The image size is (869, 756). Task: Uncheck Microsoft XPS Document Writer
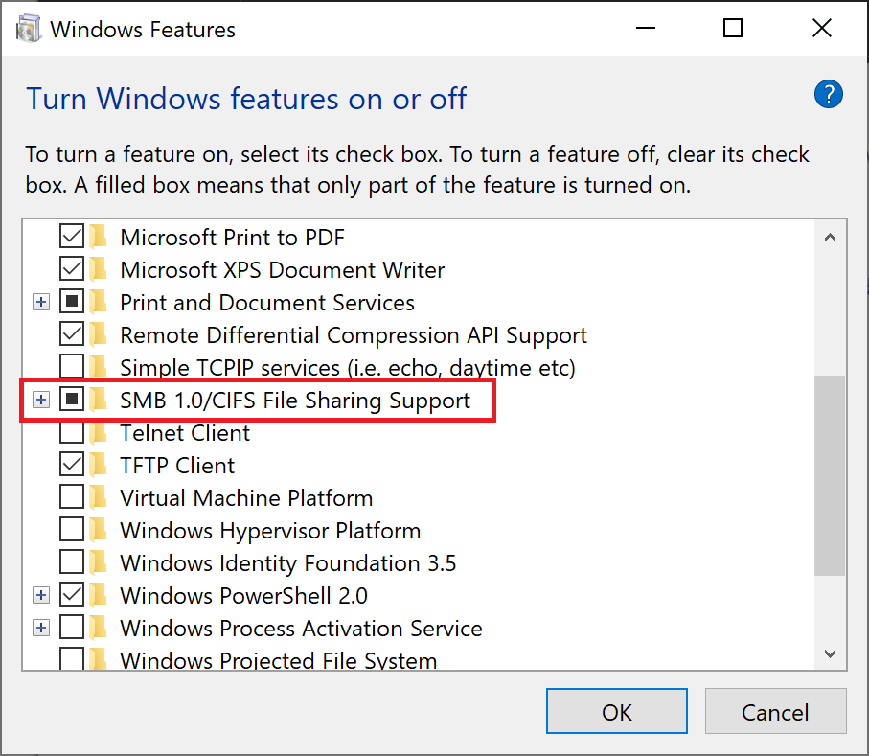[x=73, y=269]
